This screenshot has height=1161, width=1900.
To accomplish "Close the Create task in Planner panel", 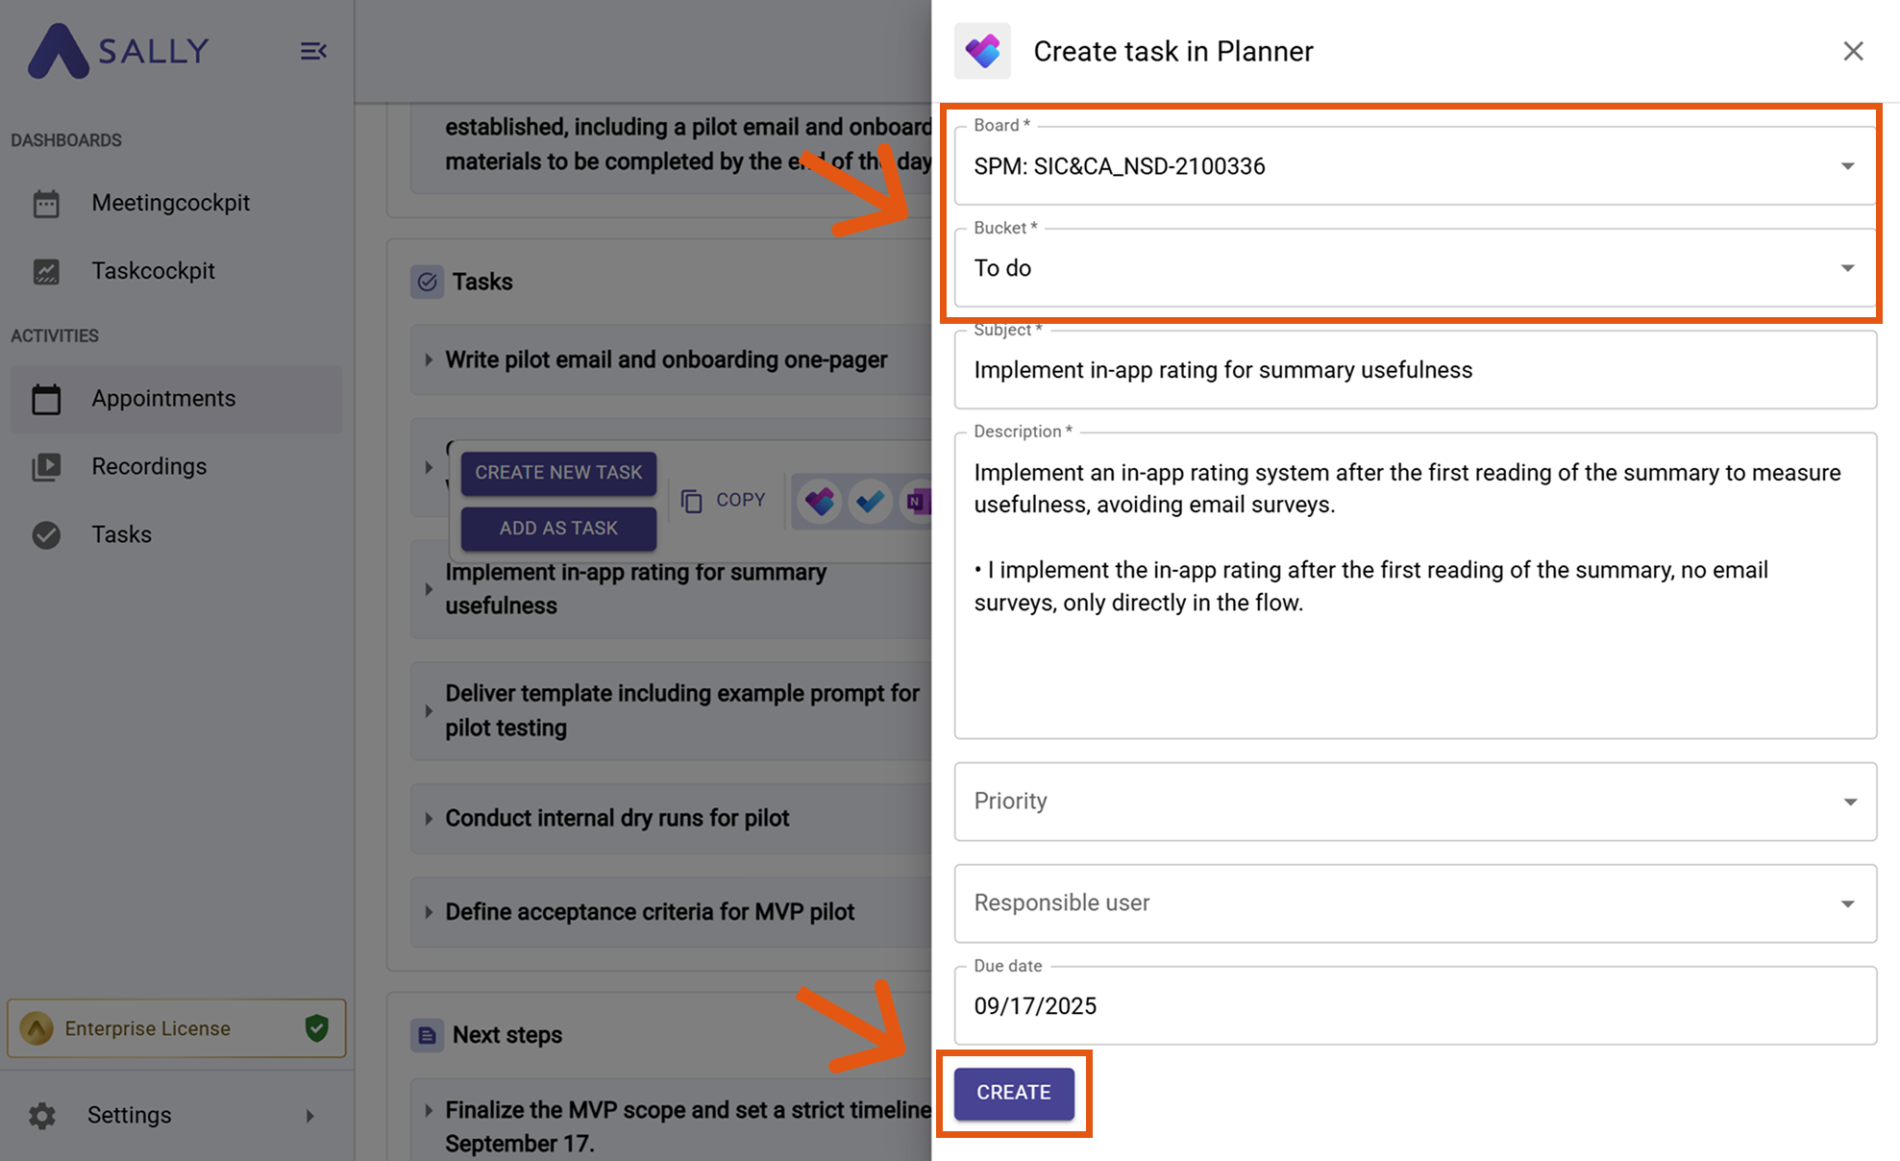I will point(1853,51).
